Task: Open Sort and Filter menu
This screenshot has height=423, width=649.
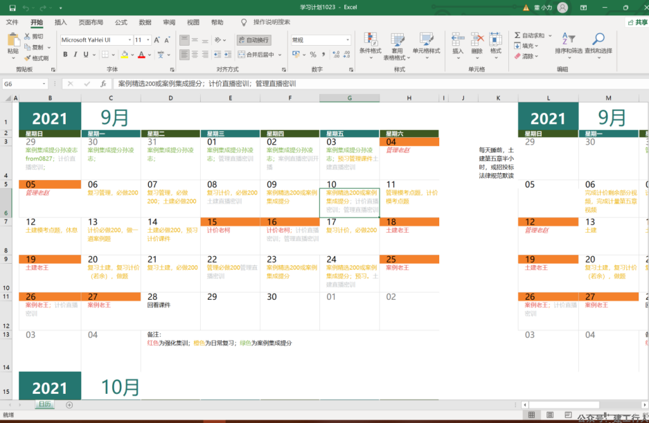Action: [568, 45]
